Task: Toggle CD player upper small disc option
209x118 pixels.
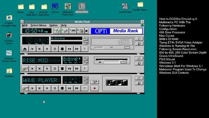Action: coord(86,39)
